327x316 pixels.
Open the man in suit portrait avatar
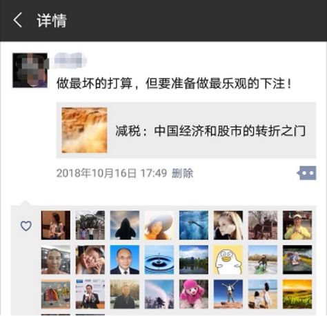(125, 259)
